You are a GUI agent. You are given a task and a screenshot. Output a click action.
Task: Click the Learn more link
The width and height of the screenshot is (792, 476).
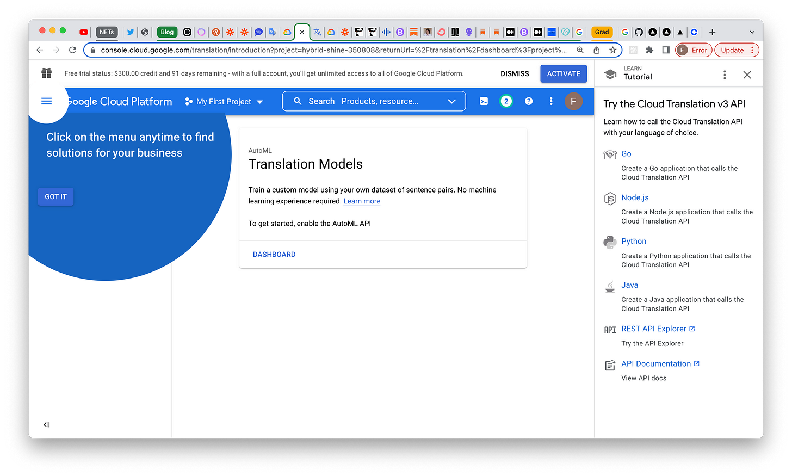tap(362, 201)
